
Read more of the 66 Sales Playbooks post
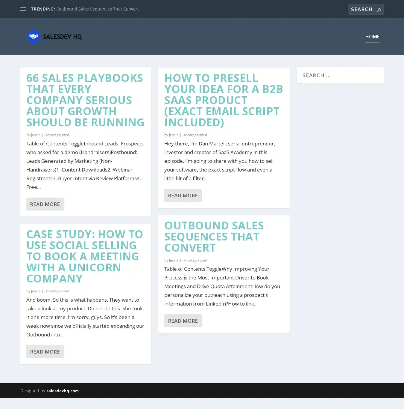[45, 204]
